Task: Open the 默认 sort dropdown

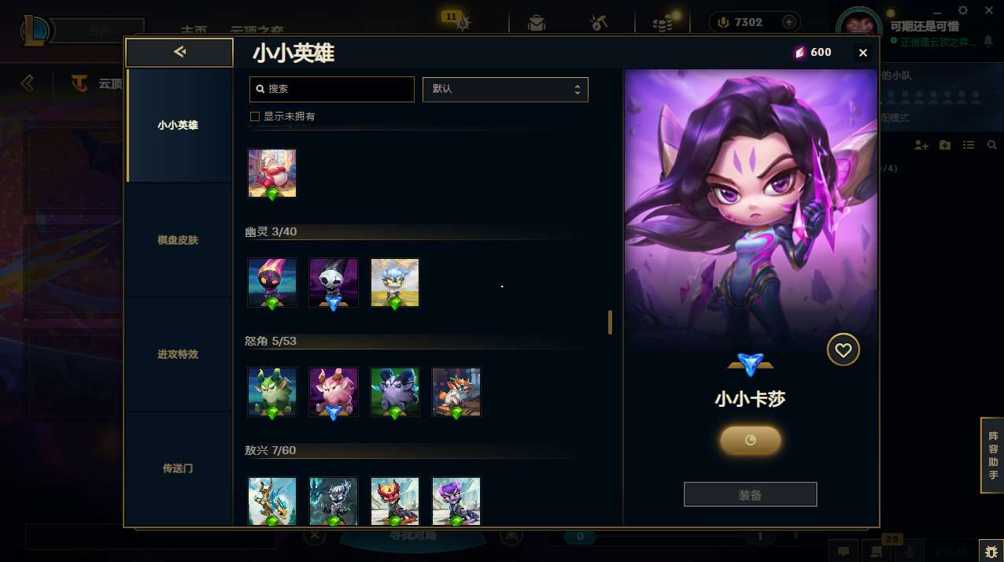Action: (x=505, y=89)
